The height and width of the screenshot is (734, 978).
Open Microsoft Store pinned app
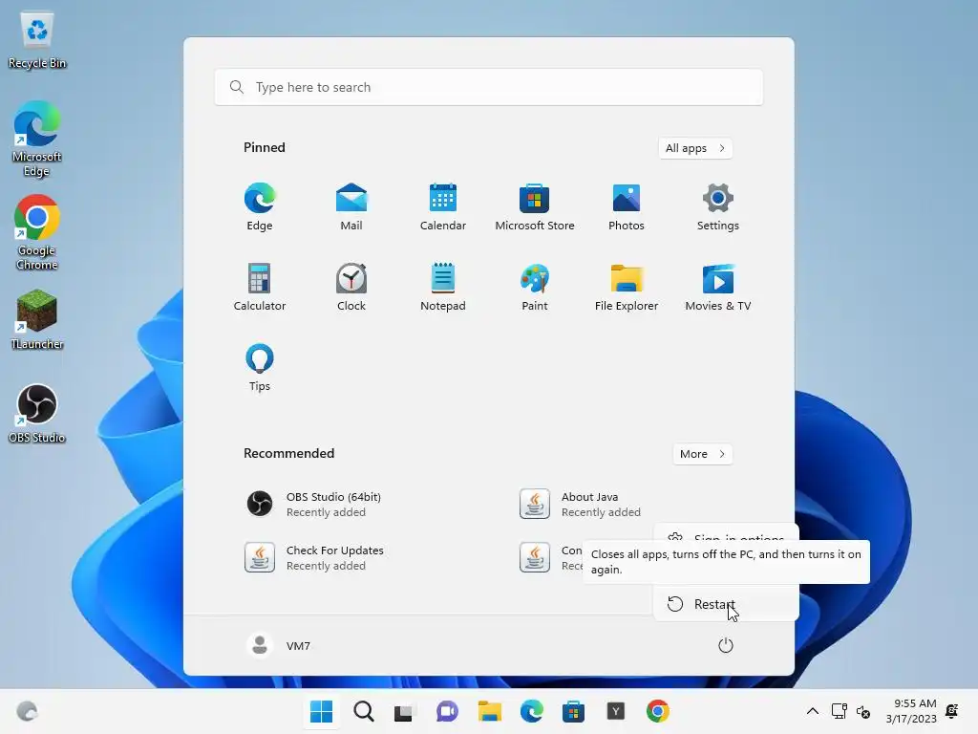coord(535,207)
